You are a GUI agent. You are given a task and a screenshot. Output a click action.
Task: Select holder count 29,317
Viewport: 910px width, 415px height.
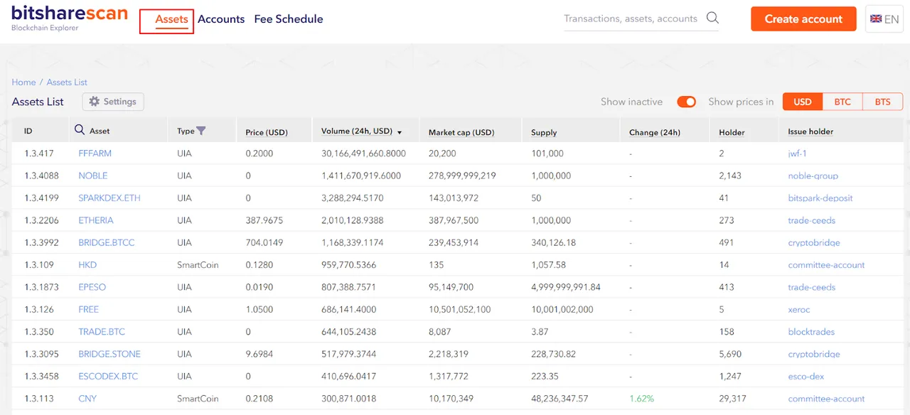pos(733,399)
